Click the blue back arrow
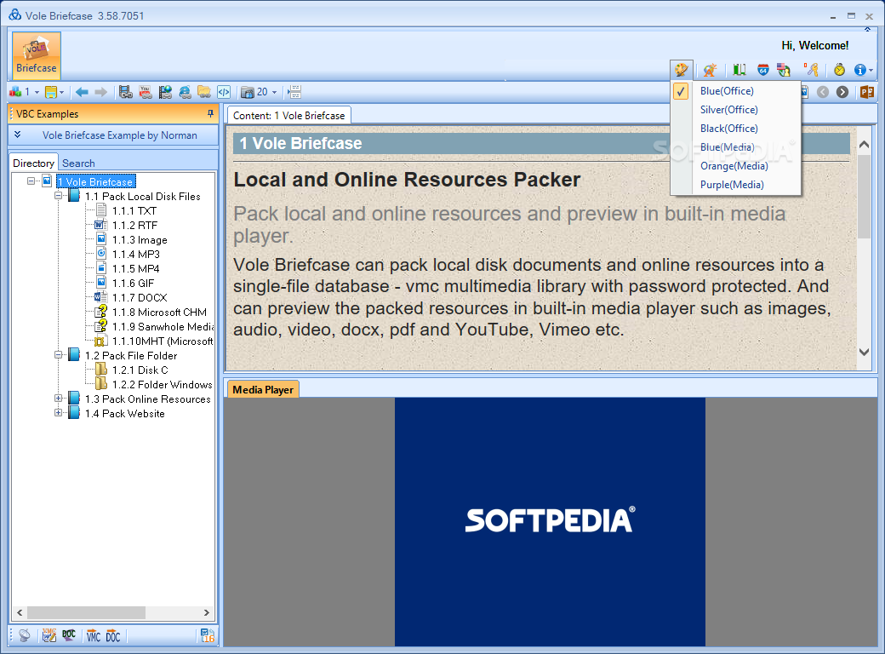This screenshot has height=654, width=885. pyautogui.click(x=82, y=92)
